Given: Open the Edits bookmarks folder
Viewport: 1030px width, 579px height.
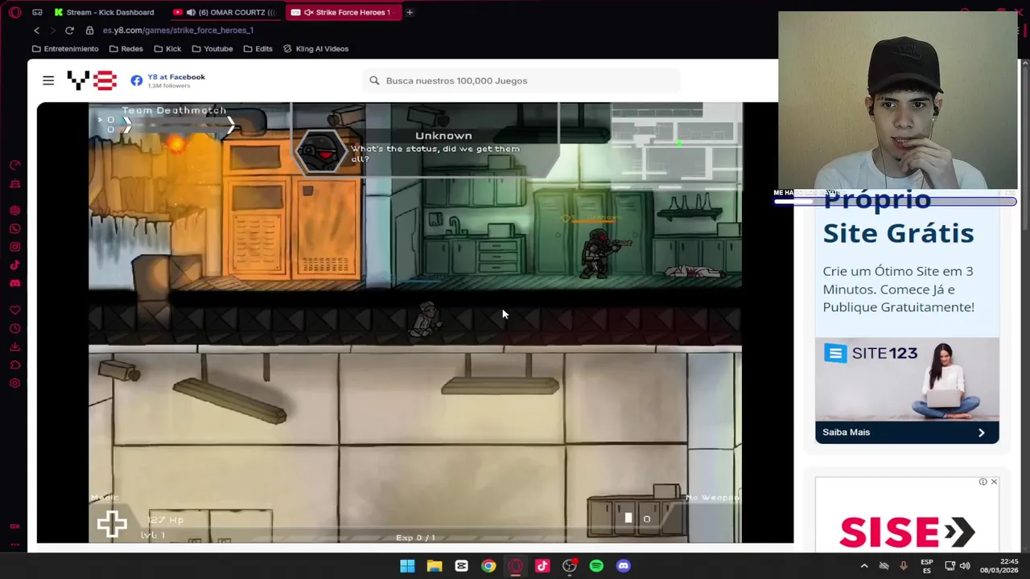Looking at the screenshot, I should (x=257, y=48).
